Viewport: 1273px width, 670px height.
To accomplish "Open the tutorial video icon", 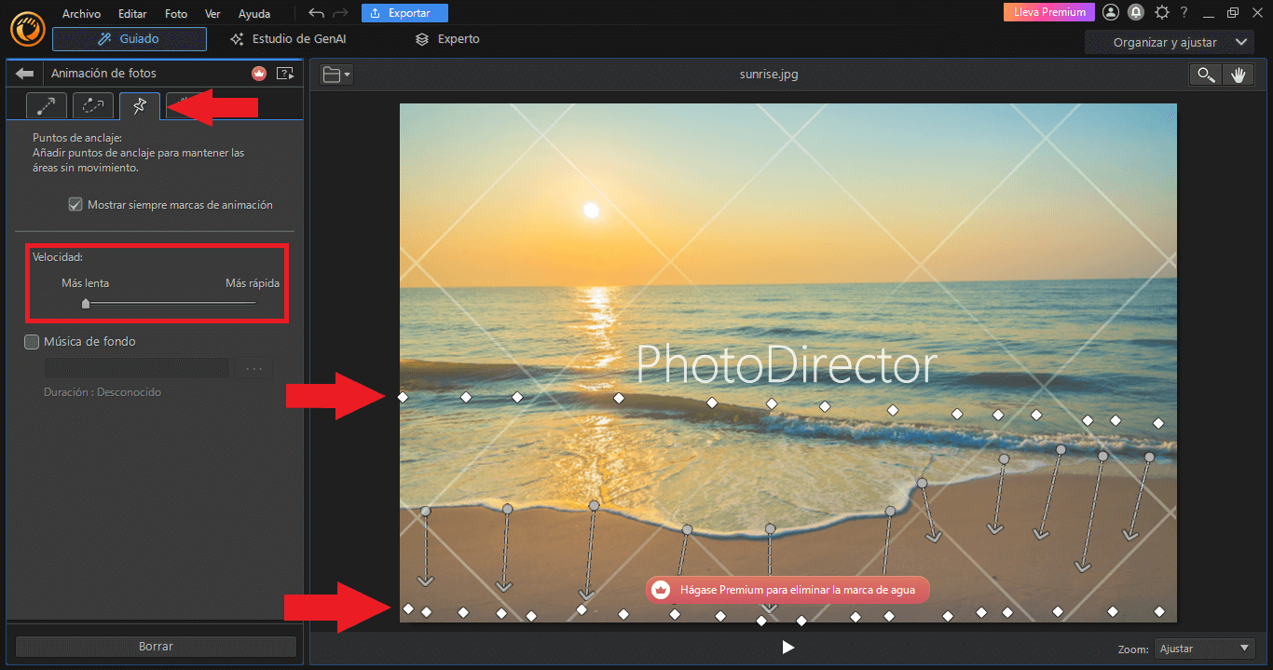I will (285, 74).
